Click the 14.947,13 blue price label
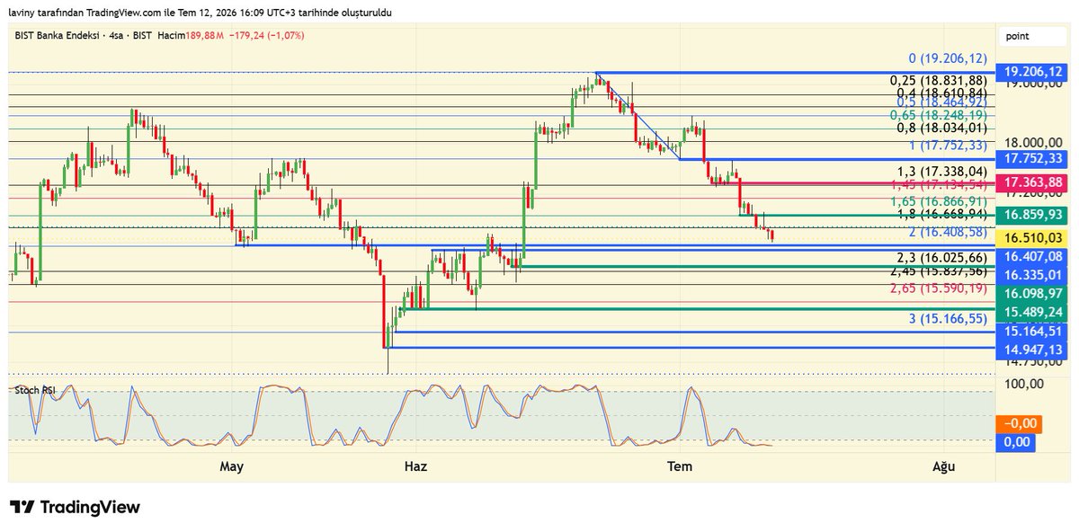 coord(1033,349)
